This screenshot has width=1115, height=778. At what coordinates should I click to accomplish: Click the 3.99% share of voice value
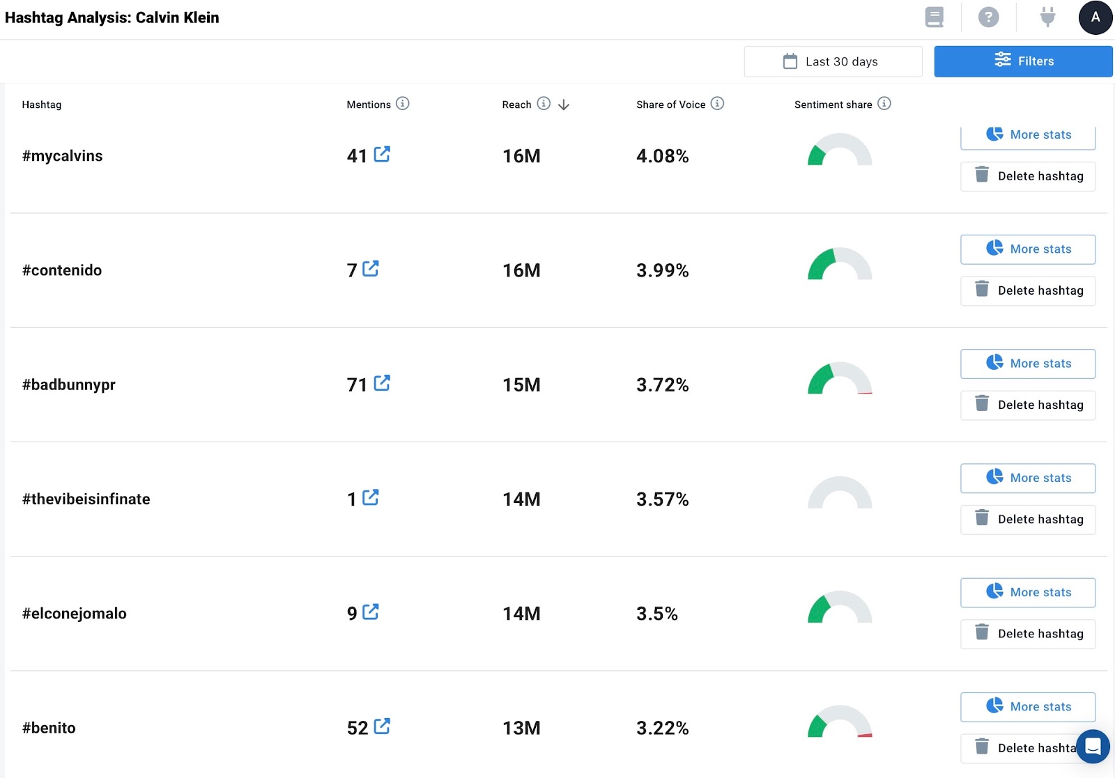coord(662,270)
